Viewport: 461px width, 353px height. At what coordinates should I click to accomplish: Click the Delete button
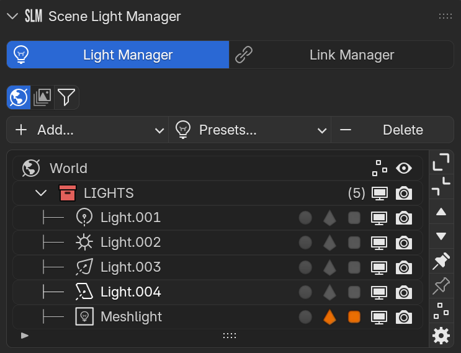(393, 130)
